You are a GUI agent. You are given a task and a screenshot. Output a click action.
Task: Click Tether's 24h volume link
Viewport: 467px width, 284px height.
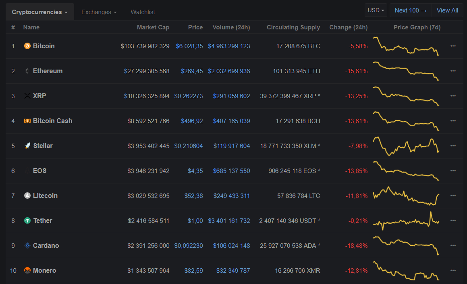point(229,221)
